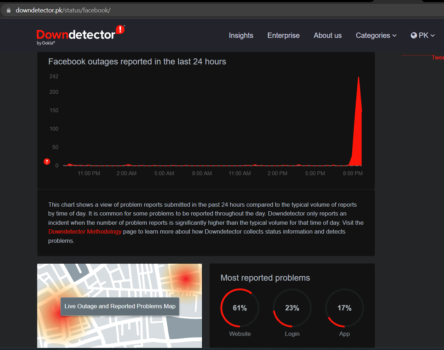This screenshot has height=350, width=444.
Task: Click the outage heat map thumbnail
Action: click(x=120, y=306)
